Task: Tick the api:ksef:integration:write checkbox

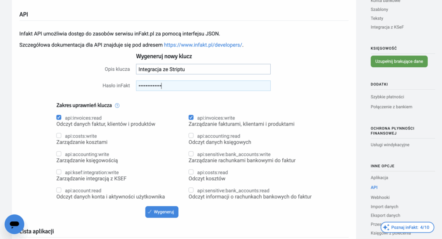Action: pyautogui.click(x=59, y=172)
